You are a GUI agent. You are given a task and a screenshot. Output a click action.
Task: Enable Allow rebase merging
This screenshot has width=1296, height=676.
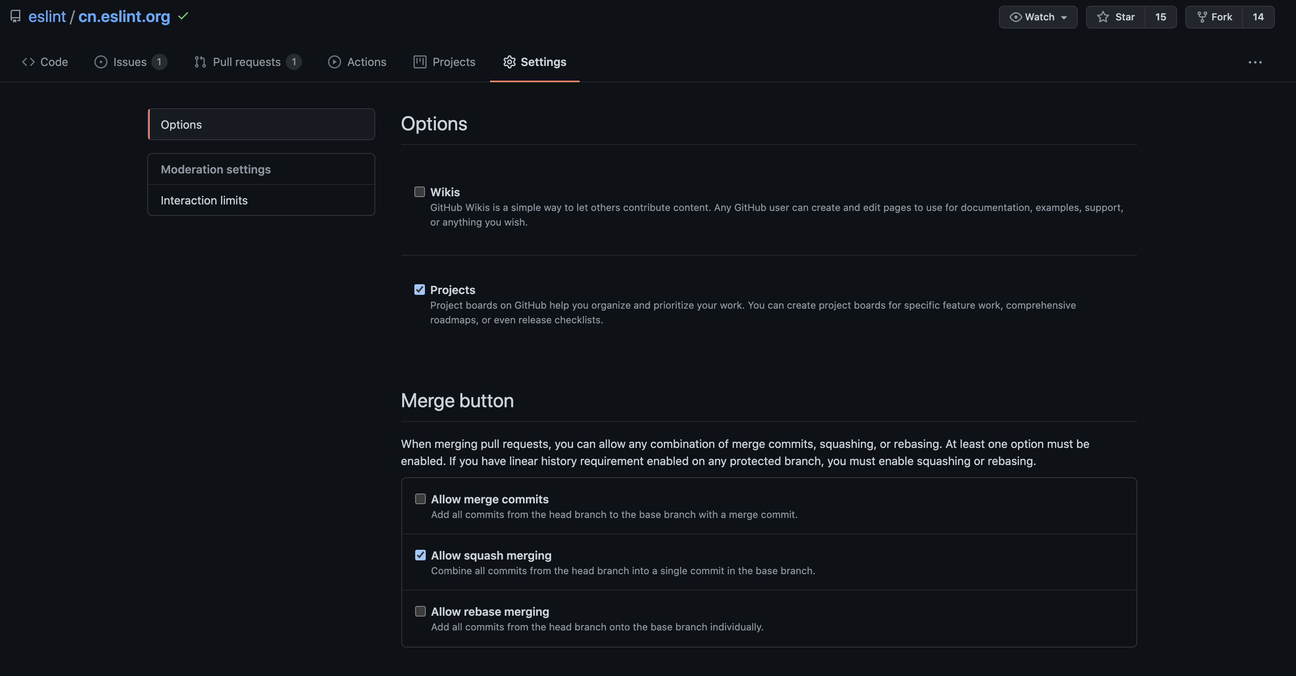[x=420, y=611]
